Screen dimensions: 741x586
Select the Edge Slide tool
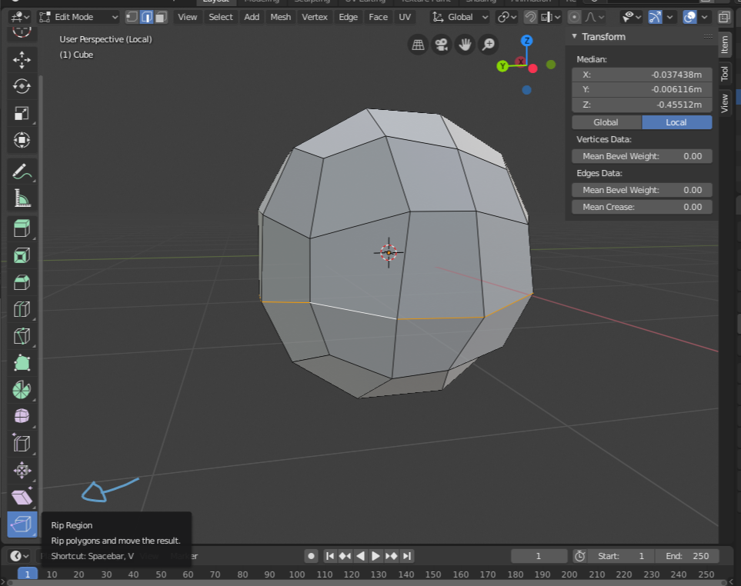[22, 444]
